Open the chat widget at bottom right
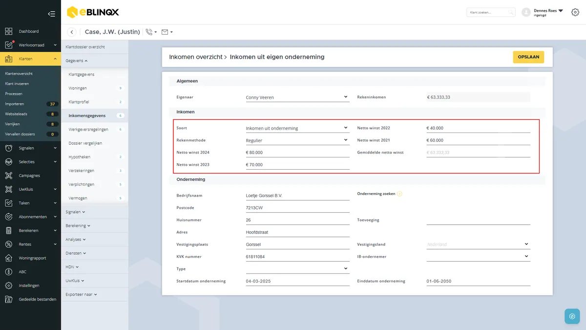 tap(572, 316)
